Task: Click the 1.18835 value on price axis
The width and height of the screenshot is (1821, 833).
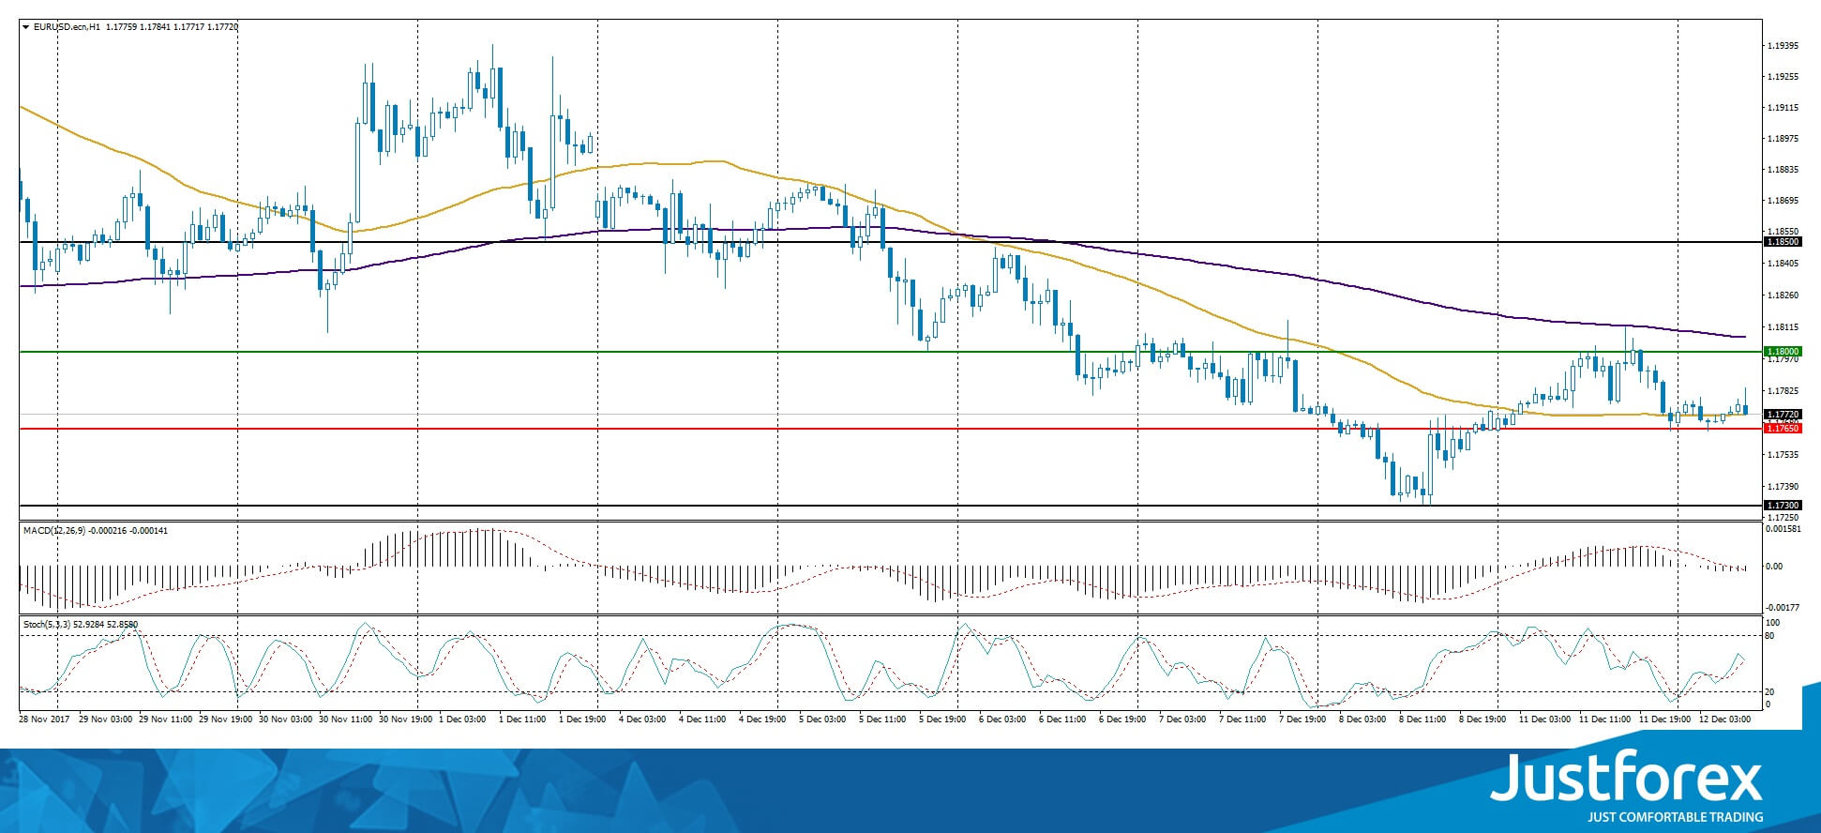Action: click(1783, 170)
